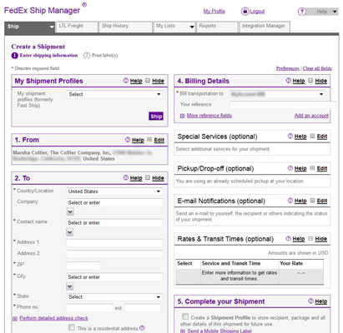Open the My shipment profiles Select dropdown
The height and width of the screenshot is (333, 343).
(114, 94)
